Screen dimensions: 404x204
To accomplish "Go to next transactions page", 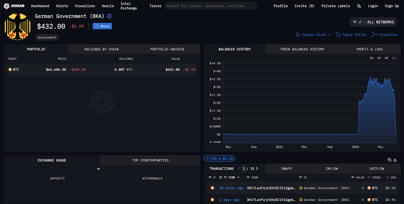I will click(257, 169).
